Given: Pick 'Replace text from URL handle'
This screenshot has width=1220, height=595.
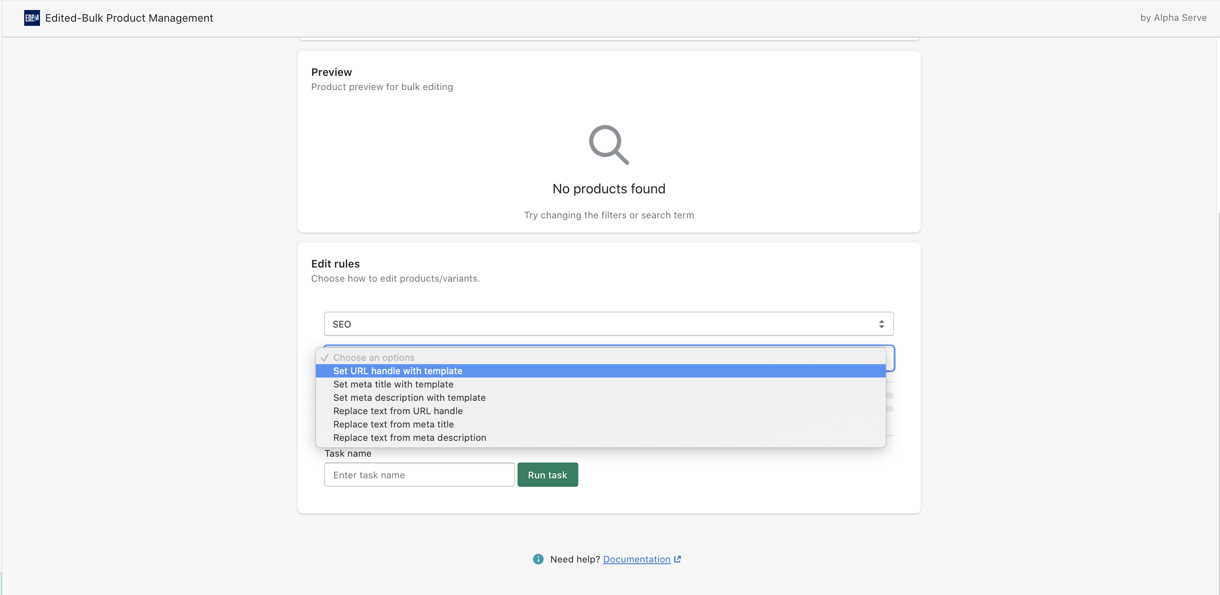Looking at the screenshot, I should (x=600, y=411).
